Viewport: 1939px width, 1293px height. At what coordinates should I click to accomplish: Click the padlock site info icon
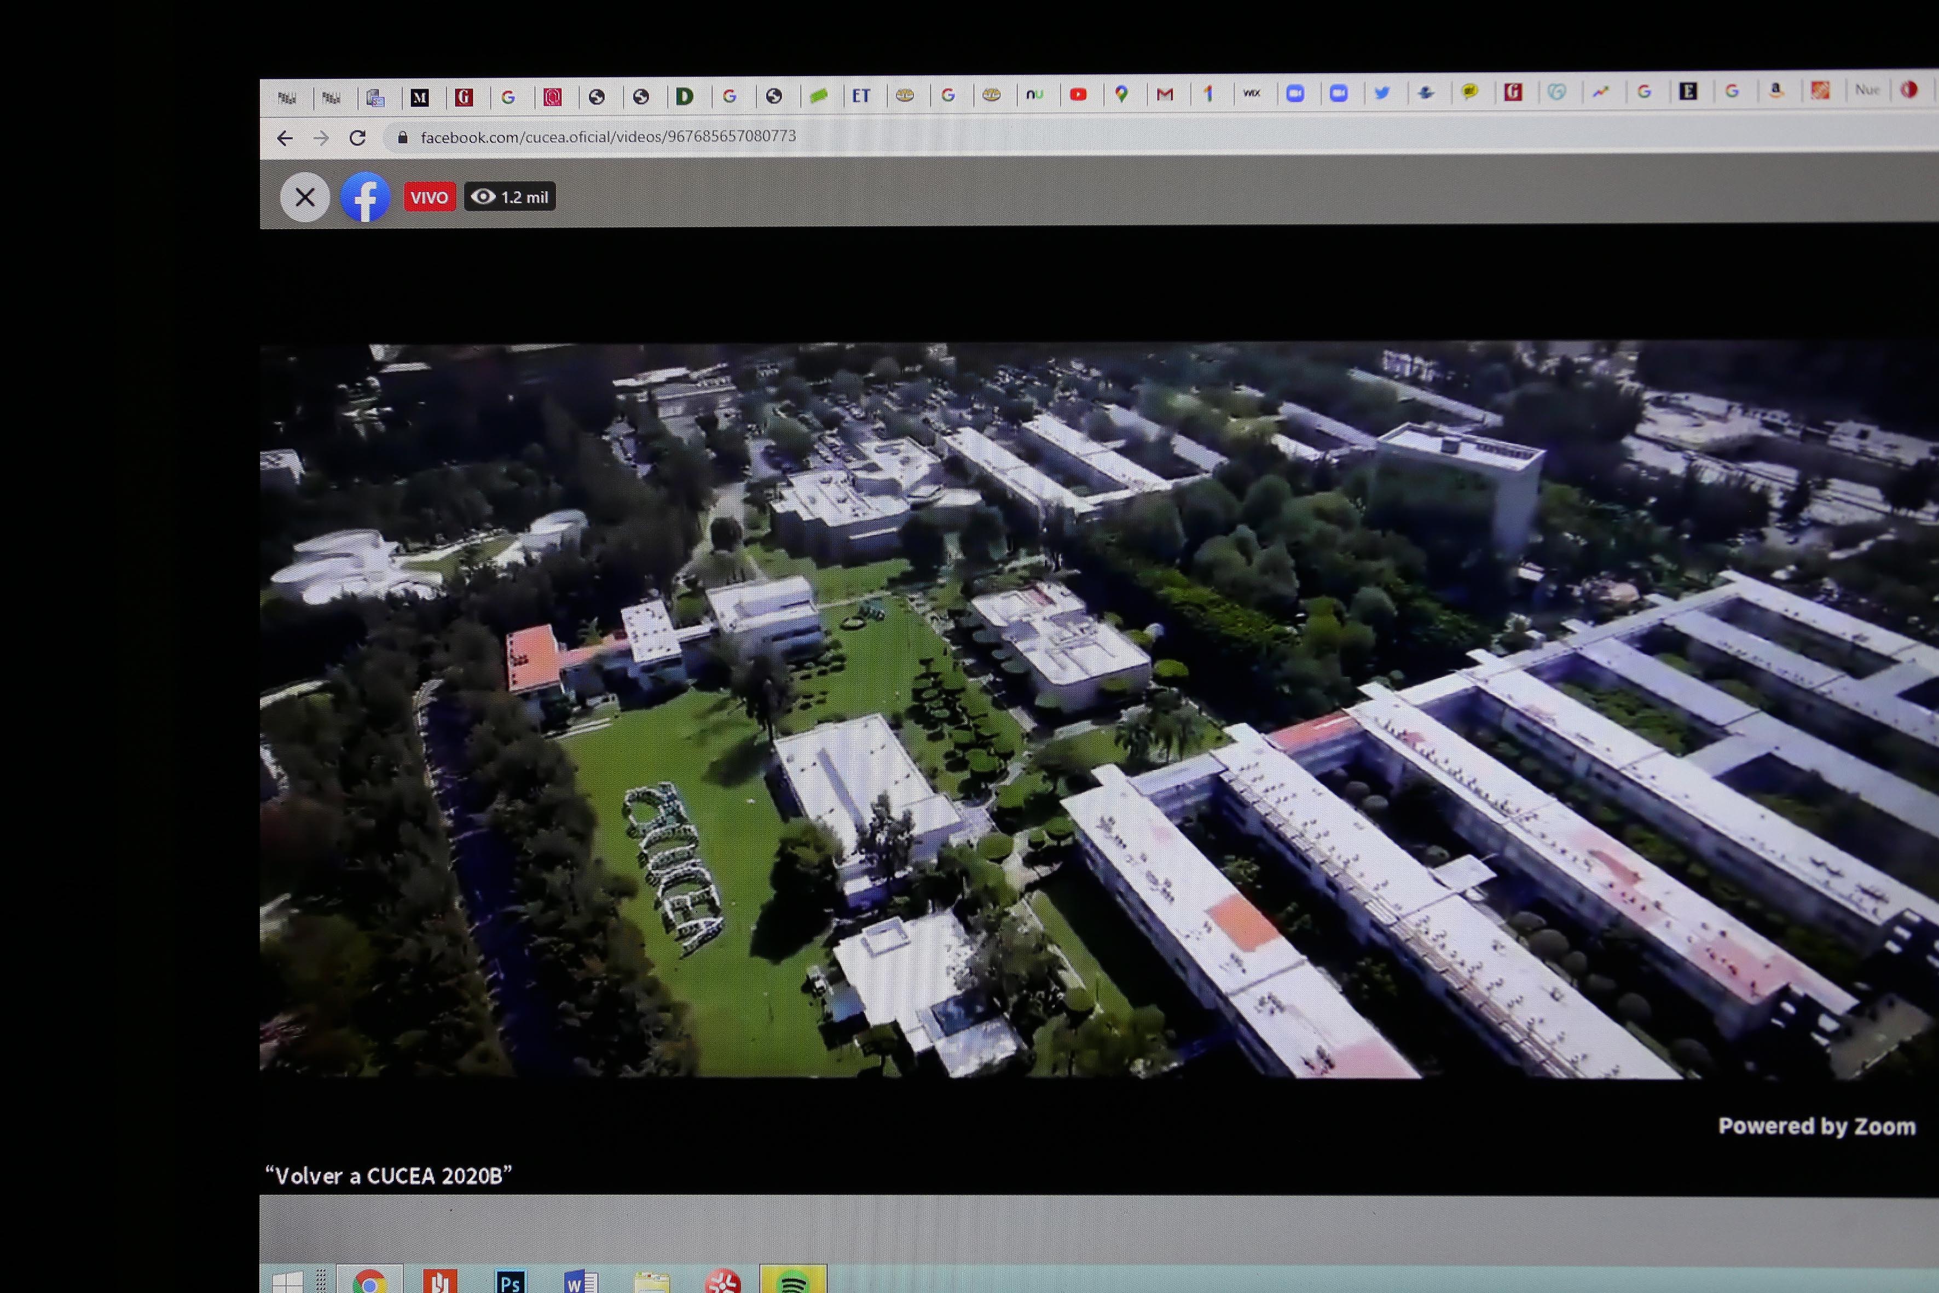402,138
